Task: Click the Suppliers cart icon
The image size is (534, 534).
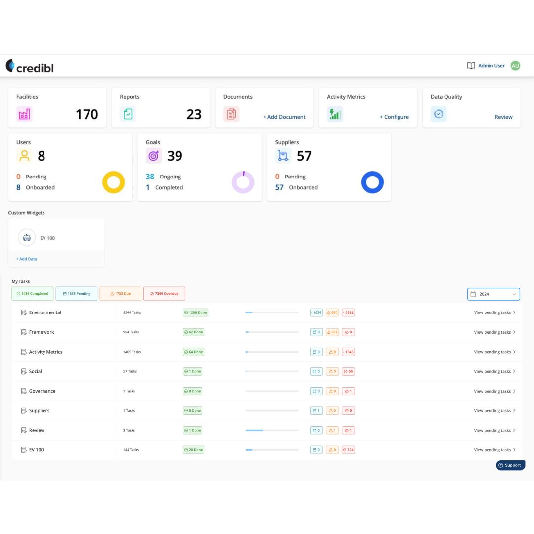Action: pyautogui.click(x=283, y=156)
